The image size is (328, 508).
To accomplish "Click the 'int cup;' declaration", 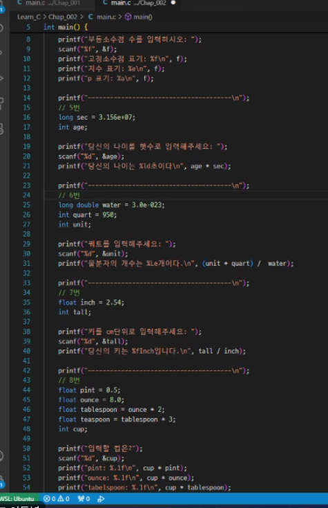I will pos(73,429).
